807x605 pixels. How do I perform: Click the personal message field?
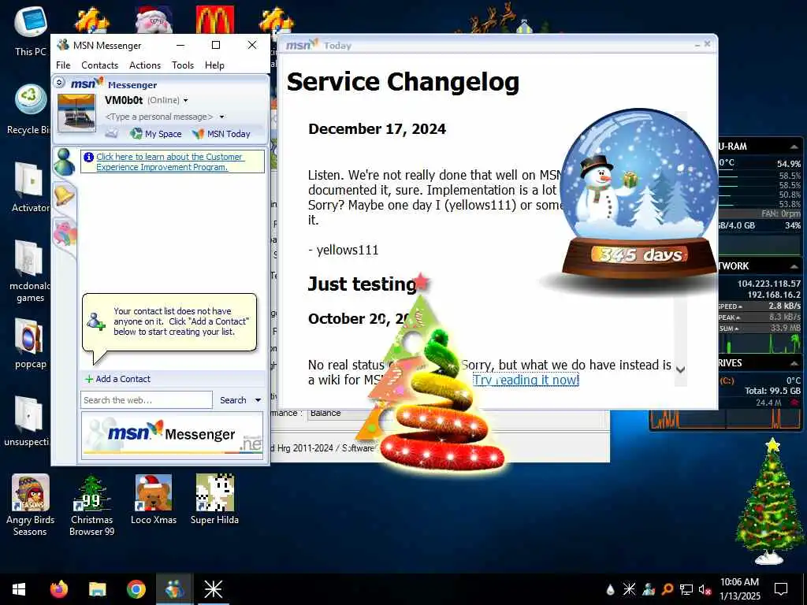tap(159, 117)
